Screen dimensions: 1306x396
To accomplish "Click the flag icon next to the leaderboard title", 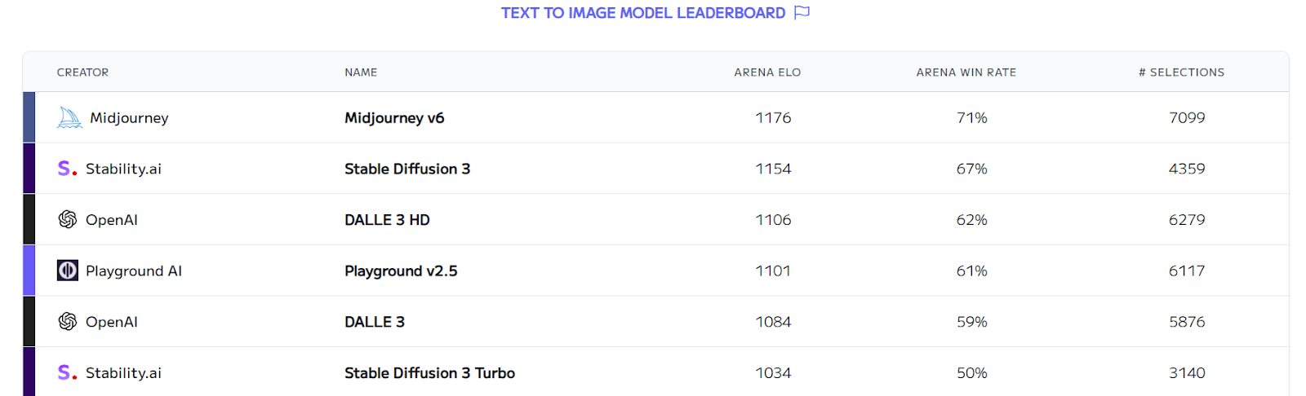I will pyautogui.click(x=802, y=12).
